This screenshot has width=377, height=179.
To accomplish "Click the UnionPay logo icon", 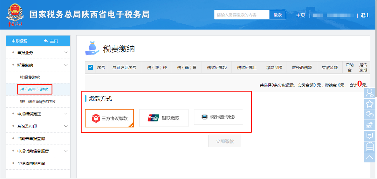I will (153, 118).
